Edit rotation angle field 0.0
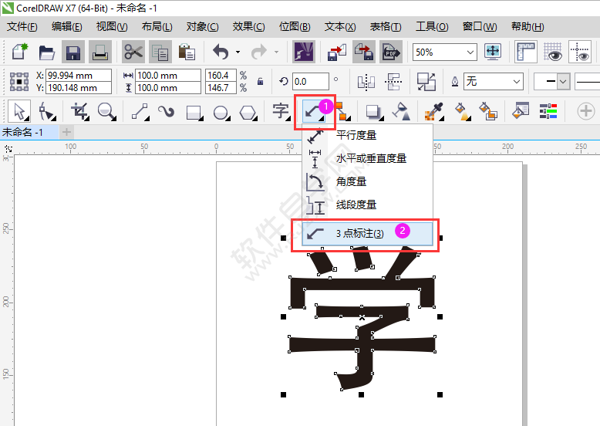The image size is (600, 426). point(310,82)
